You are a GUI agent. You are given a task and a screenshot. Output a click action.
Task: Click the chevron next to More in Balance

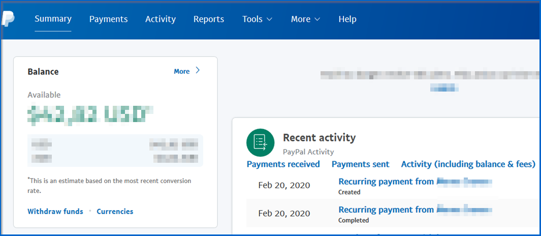coord(198,71)
